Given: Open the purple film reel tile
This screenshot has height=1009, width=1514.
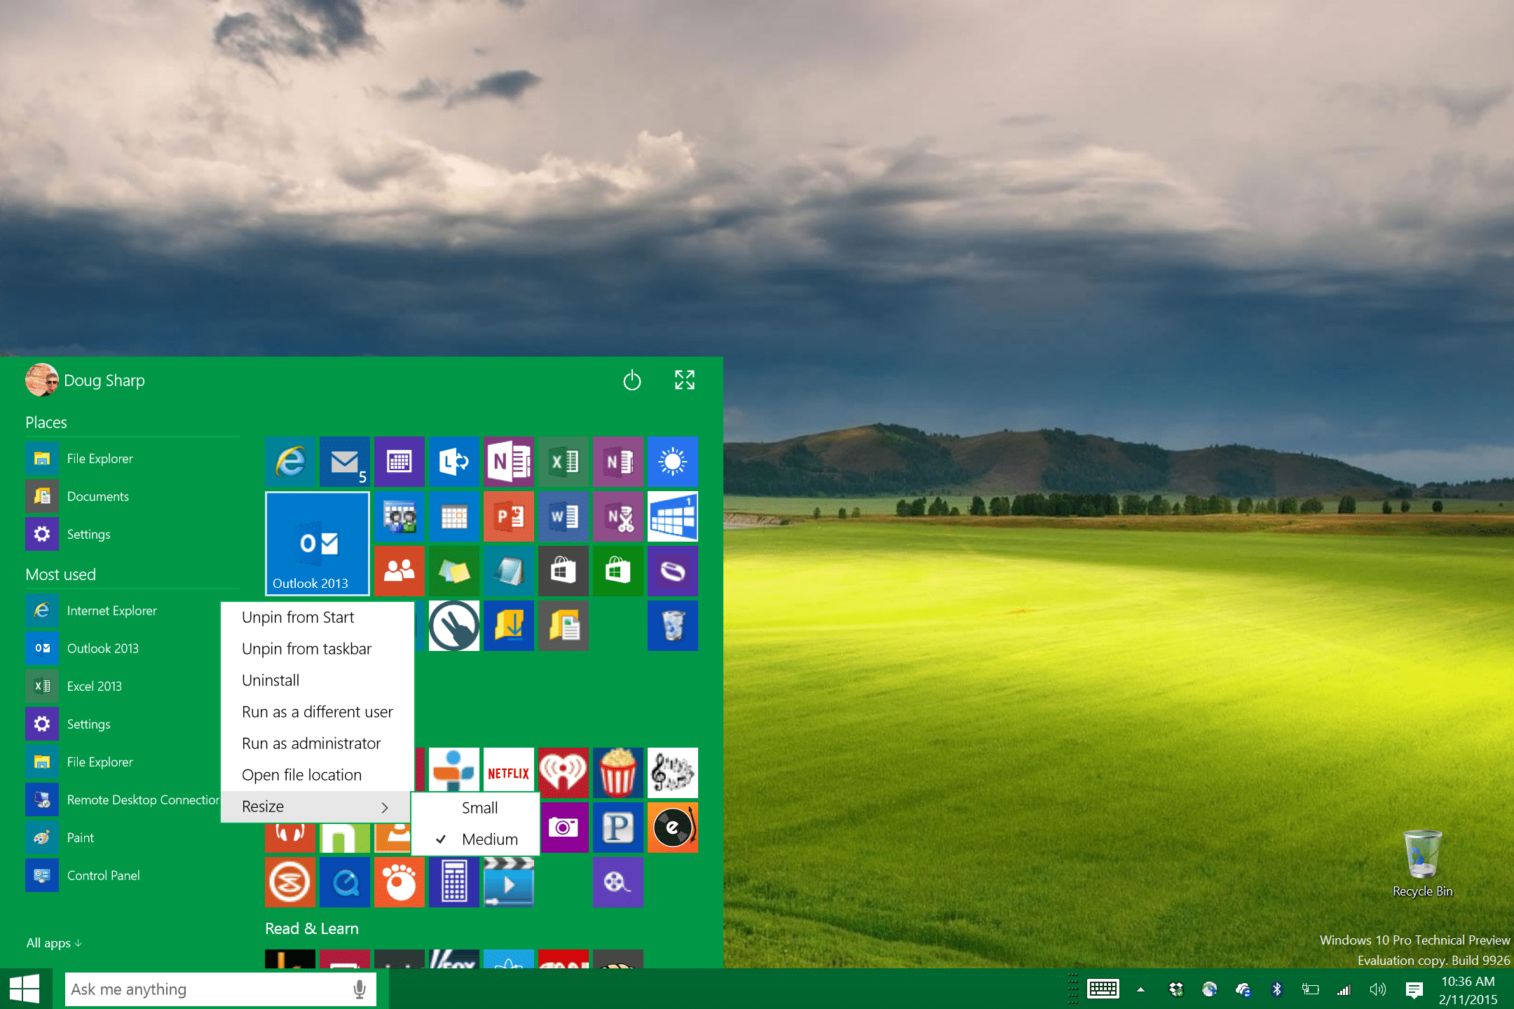Looking at the screenshot, I should click(x=618, y=882).
